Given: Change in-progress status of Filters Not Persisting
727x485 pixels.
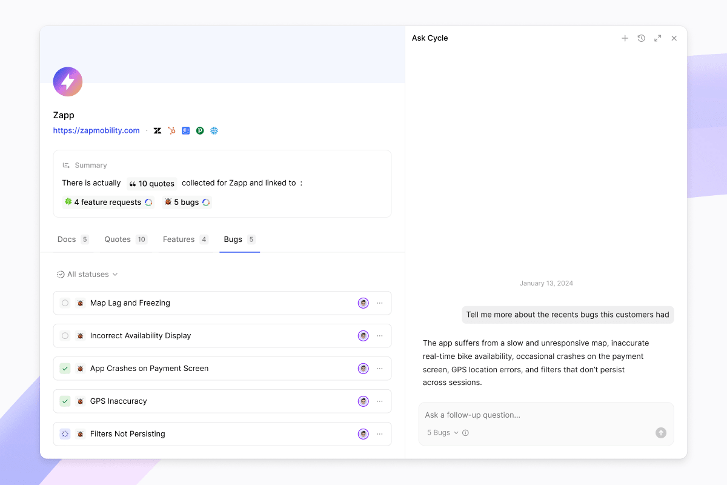Looking at the screenshot, I should point(65,434).
